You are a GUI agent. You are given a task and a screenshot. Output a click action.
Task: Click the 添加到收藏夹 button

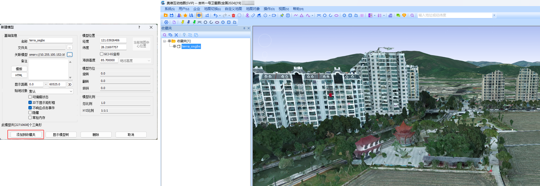[26, 135]
